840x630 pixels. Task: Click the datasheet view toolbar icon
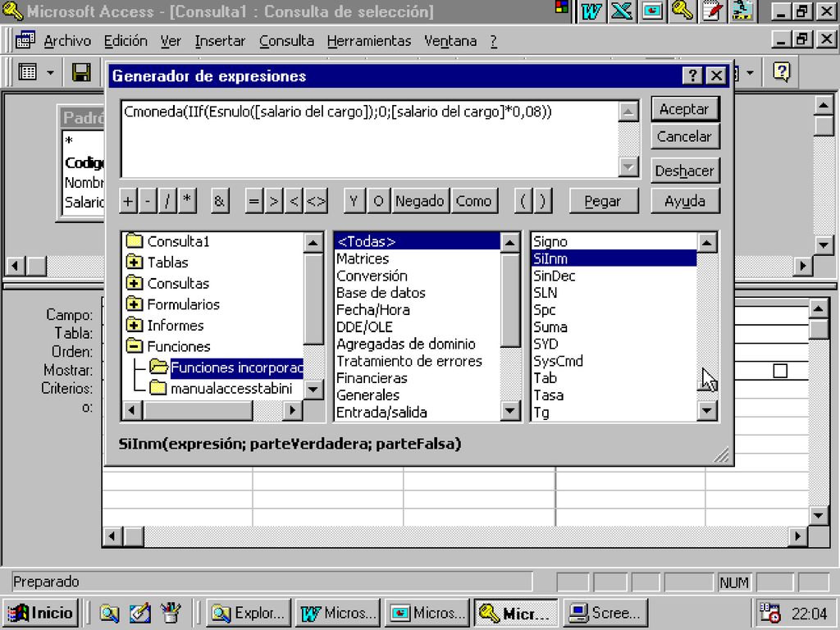(27, 72)
